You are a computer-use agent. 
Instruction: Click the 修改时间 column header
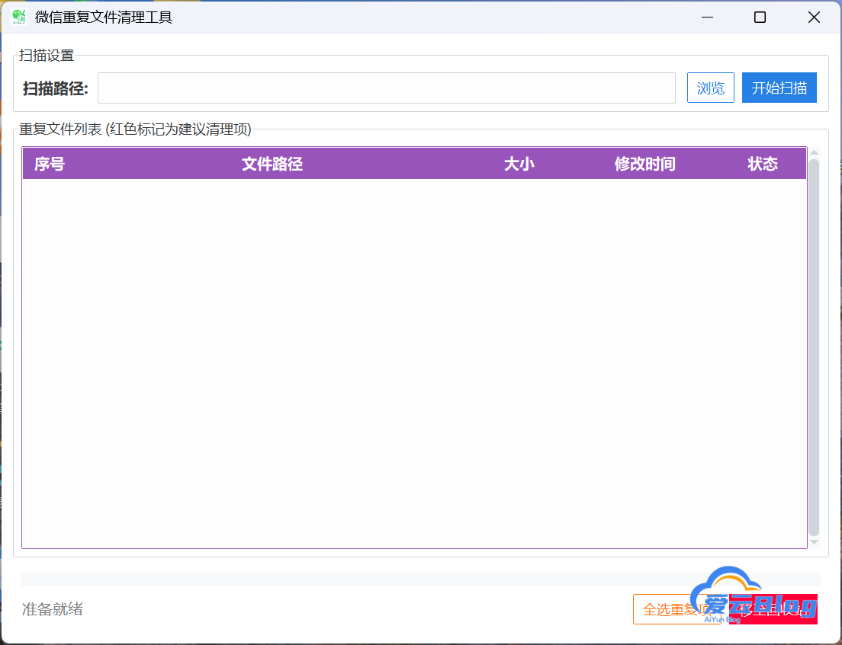click(x=645, y=164)
